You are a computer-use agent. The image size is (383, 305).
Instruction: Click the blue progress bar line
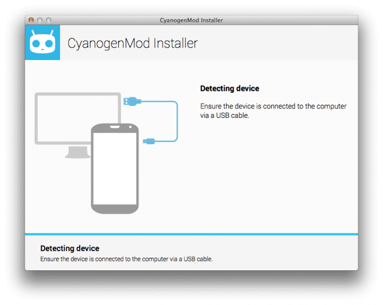[191, 235]
